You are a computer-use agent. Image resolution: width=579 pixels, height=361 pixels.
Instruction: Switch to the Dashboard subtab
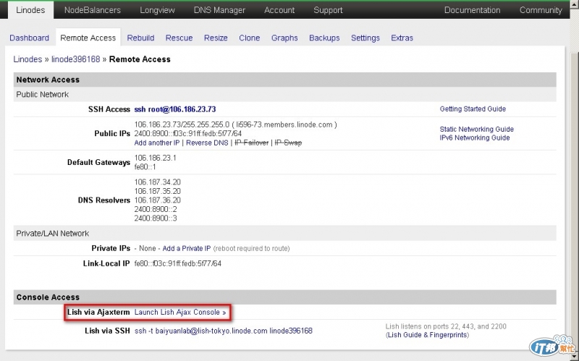[29, 38]
